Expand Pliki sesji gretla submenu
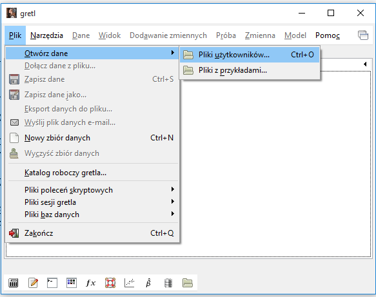This screenshot has width=376, height=297. (x=92, y=202)
